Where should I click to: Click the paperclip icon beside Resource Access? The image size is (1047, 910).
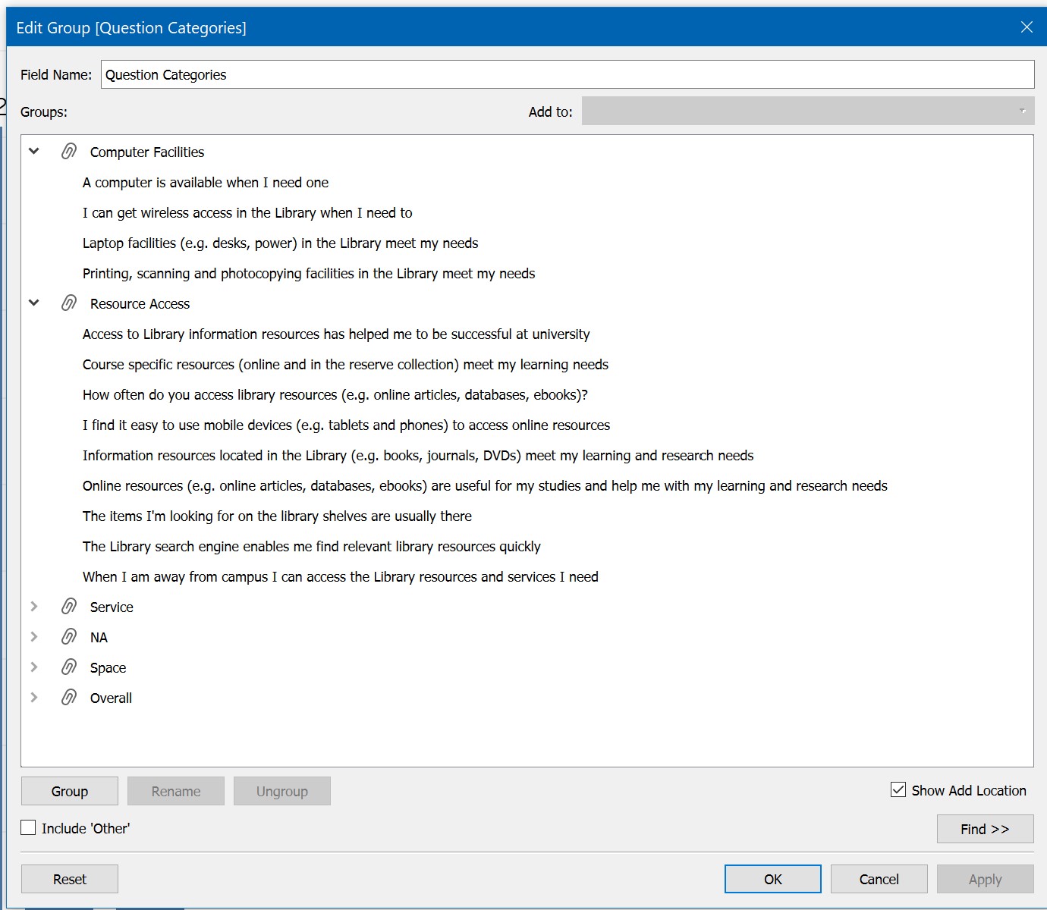tap(69, 303)
